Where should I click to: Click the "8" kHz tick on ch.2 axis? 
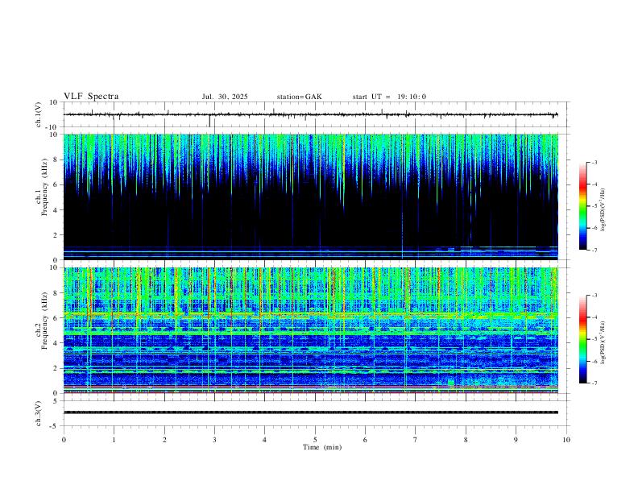[56, 293]
